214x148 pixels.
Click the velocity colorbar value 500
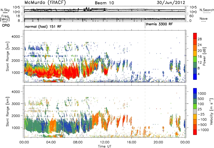click(x=201, y=99)
